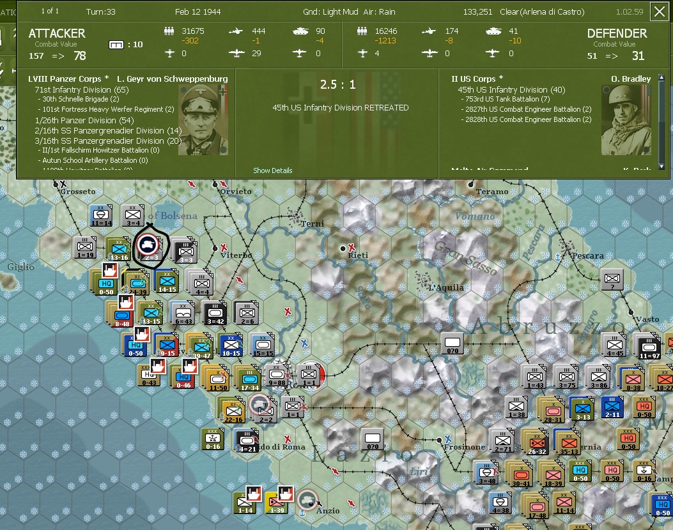Screen dimensions: 673x530
Task: Click the Rieti town marker
Action: [343, 248]
